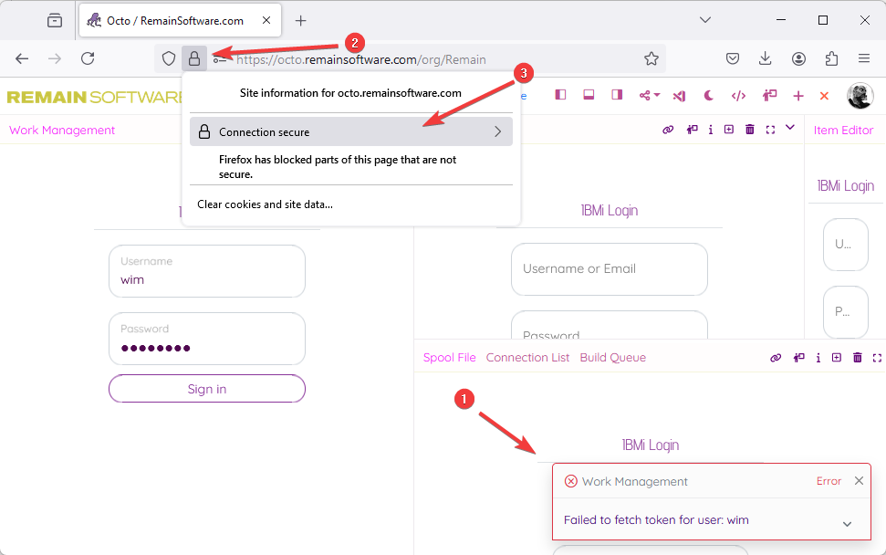Click the key permissions icon in the address bar

coord(219,59)
